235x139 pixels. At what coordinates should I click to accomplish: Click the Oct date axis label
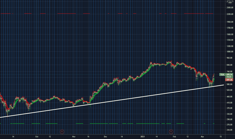coord(37,136)
